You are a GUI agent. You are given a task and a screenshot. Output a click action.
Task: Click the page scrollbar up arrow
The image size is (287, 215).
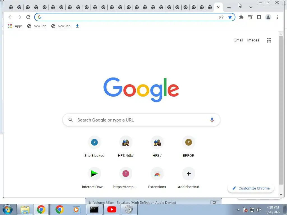(281, 34)
